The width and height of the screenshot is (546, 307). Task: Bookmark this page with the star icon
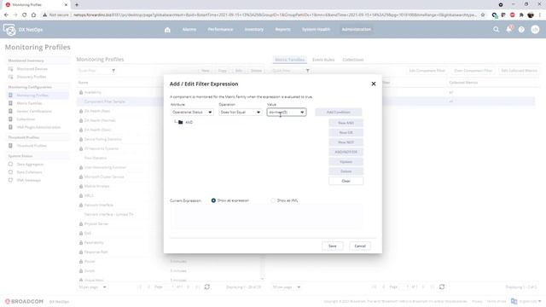point(483,15)
